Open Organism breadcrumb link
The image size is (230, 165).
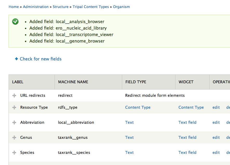(121, 7)
